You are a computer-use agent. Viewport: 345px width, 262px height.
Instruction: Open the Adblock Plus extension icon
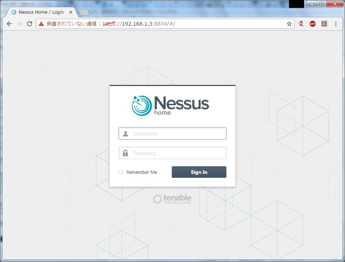[x=312, y=24]
